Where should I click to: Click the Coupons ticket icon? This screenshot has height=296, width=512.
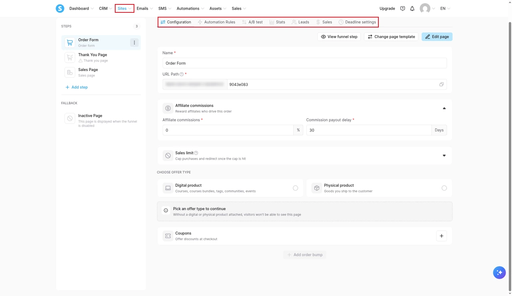click(x=168, y=236)
